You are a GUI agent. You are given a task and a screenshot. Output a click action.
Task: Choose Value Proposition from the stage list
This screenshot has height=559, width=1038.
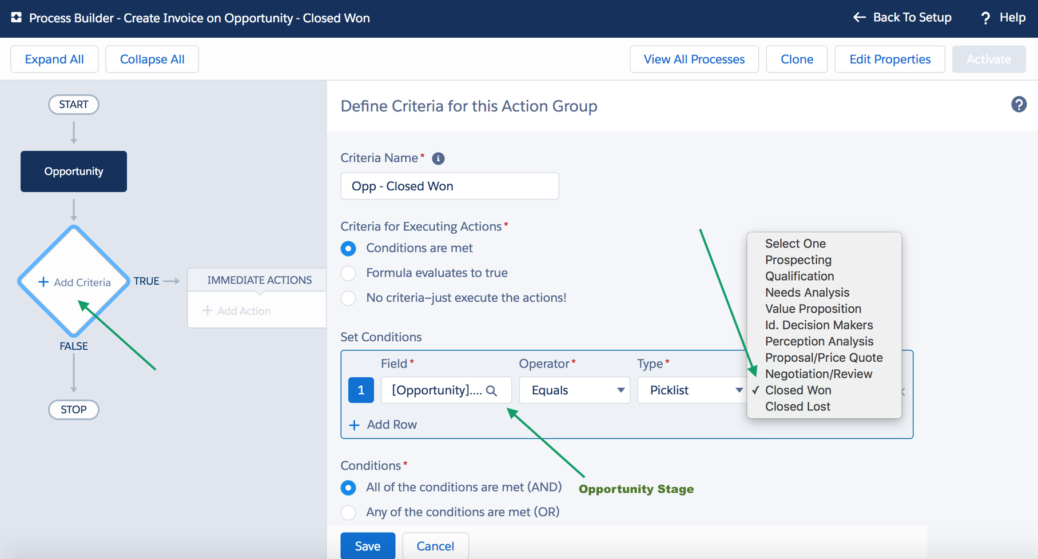824,309
